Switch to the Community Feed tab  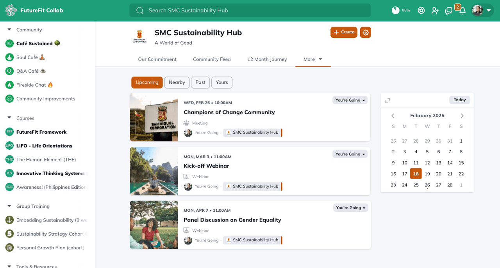(212, 59)
